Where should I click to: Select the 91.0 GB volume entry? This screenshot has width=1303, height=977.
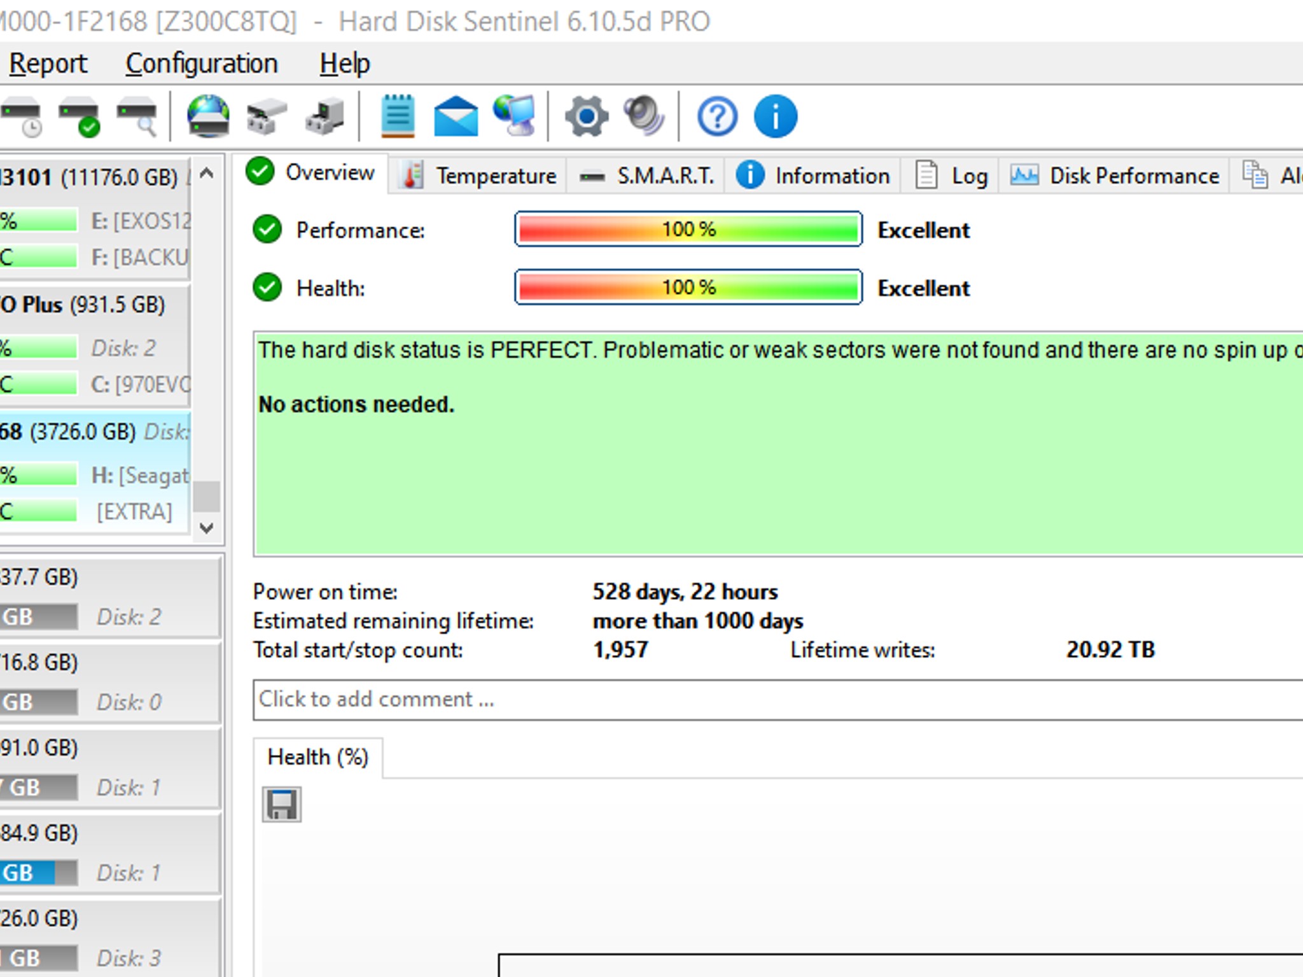[x=109, y=767]
